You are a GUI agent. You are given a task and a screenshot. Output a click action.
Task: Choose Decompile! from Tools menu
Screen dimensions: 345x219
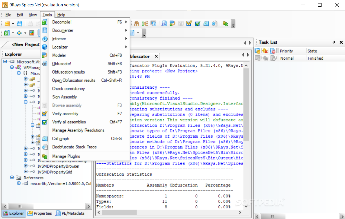pyautogui.click(x=85, y=22)
